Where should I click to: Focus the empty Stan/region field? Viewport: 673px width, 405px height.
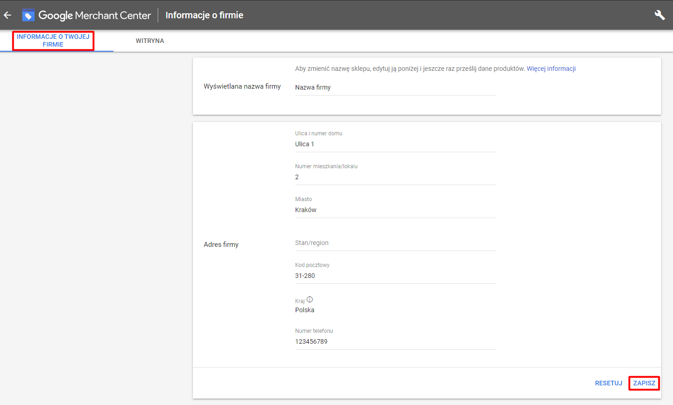[x=395, y=243]
